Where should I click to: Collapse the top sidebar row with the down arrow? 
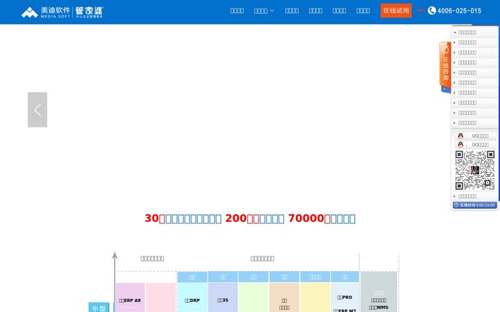click(475, 33)
